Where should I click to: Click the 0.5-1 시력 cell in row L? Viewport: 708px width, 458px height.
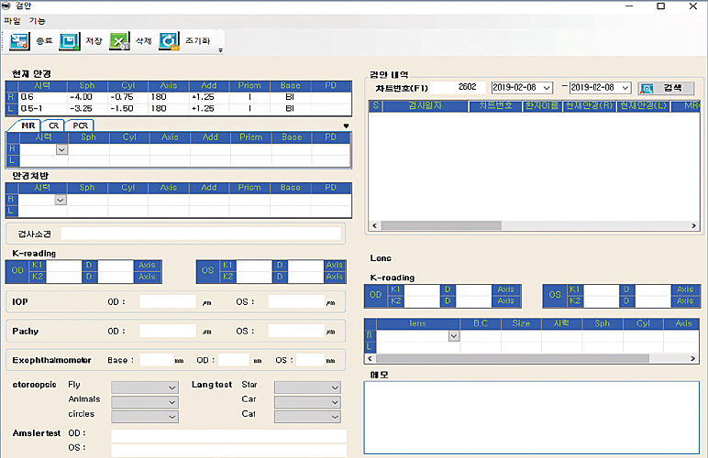click(42, 109)
